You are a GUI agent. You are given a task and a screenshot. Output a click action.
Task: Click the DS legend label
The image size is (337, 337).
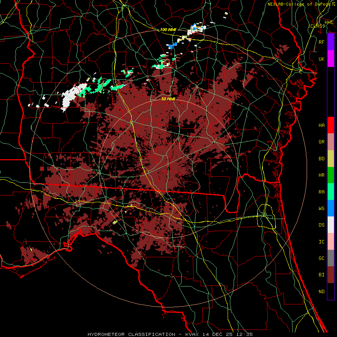[x=322, y=225]
